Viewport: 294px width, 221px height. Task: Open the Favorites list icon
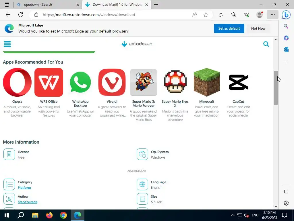[221, 15]
